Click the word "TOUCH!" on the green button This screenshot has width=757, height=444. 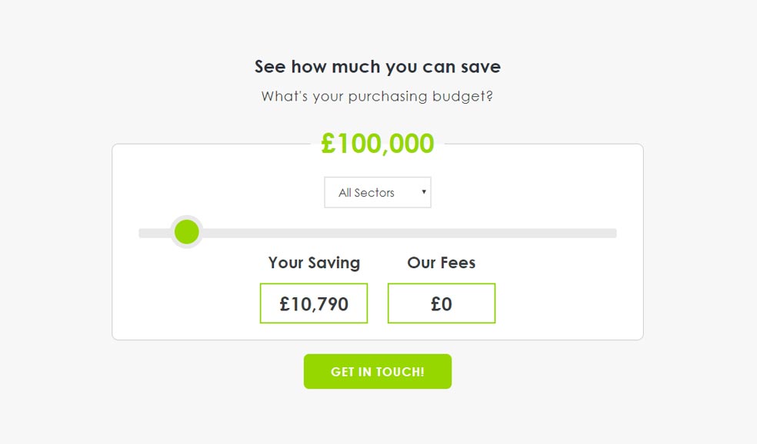pos(400,372)
